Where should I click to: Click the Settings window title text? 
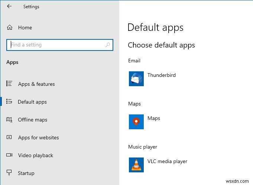point(31,7)
